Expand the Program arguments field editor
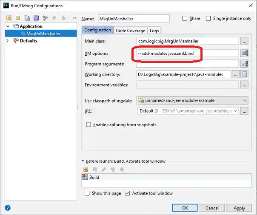Viewport: 257px width, 215px height. point(244,64)
